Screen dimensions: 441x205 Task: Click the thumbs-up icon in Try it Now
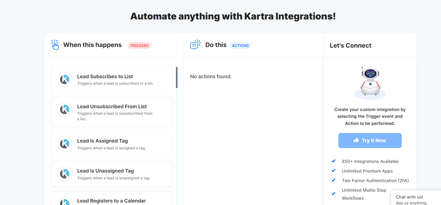click(x=356, y=140)
